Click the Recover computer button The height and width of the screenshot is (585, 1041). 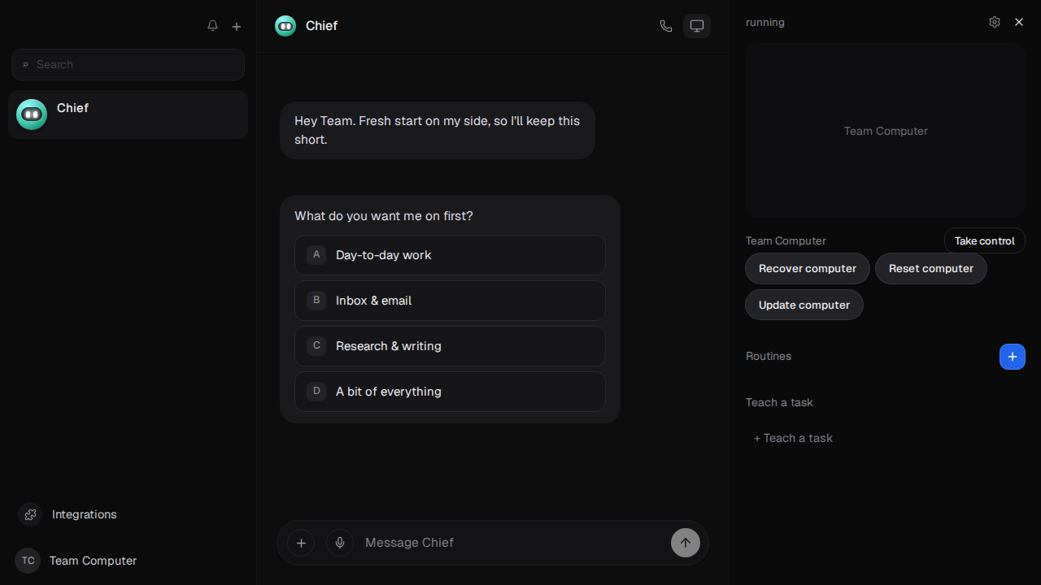coord(808,268)
